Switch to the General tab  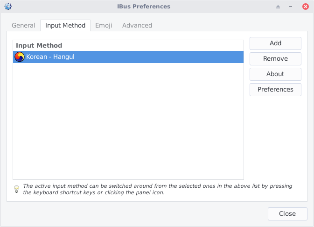23,26
